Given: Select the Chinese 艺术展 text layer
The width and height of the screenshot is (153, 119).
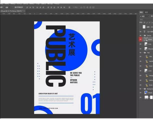Looking at the screenshot, I should click(x=150, y=32).
